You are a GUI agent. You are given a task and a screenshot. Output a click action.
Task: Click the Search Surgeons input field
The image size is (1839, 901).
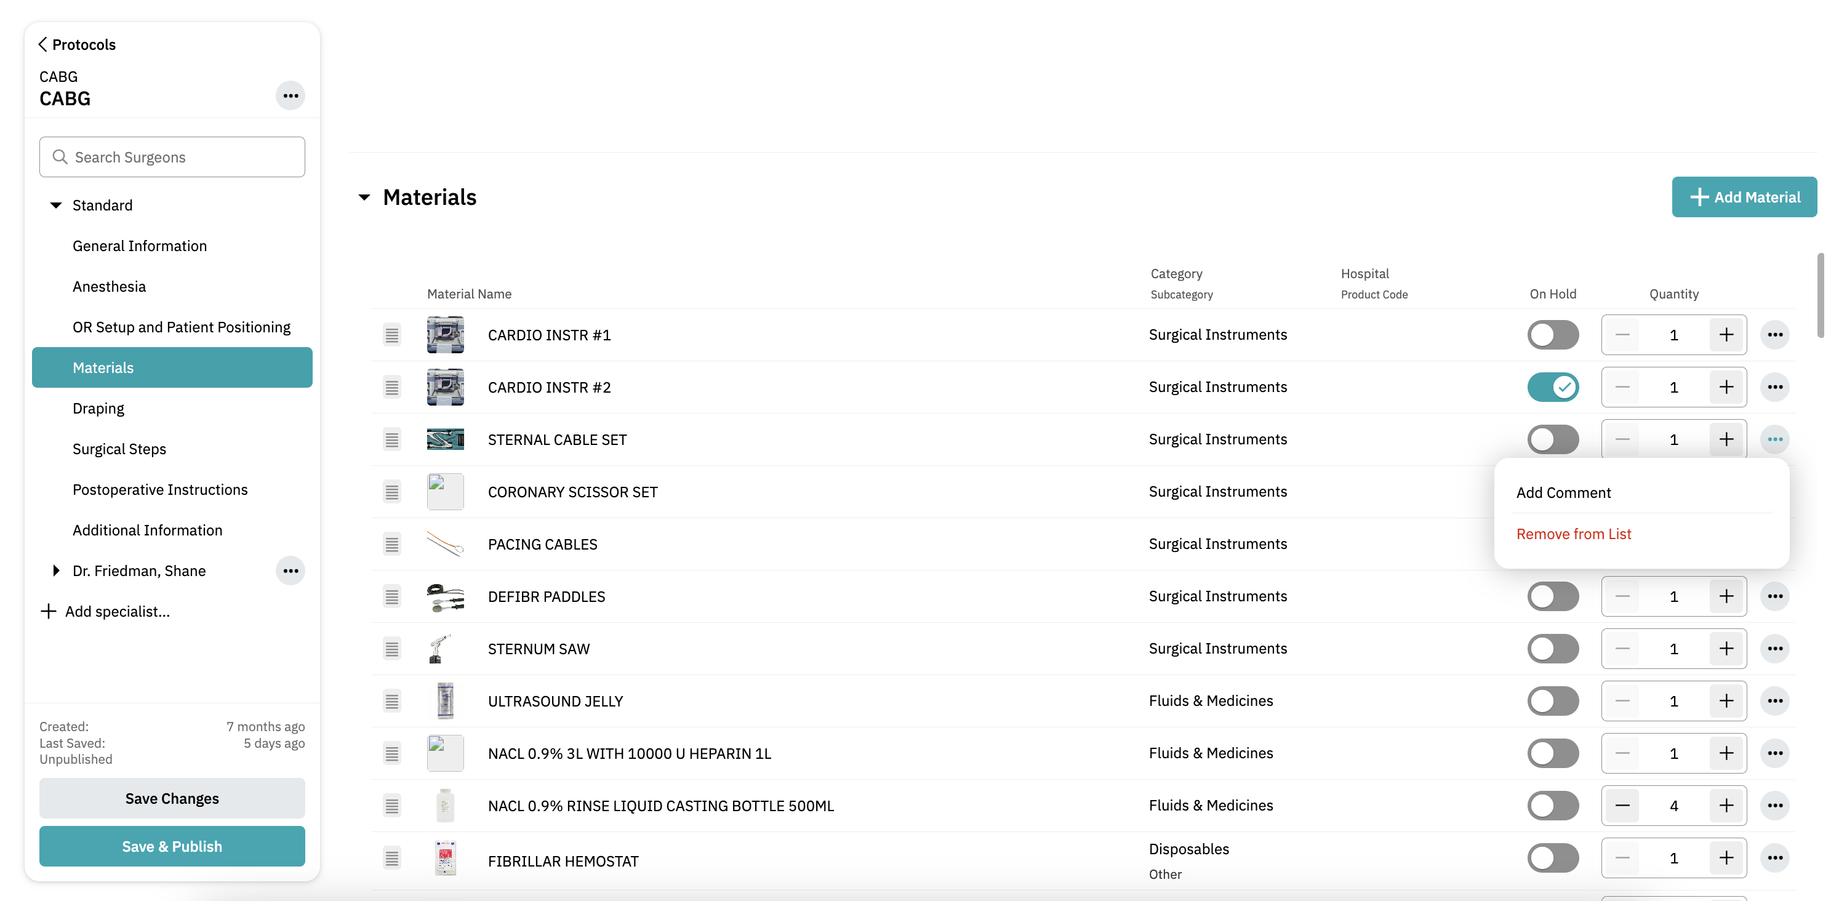172,157
